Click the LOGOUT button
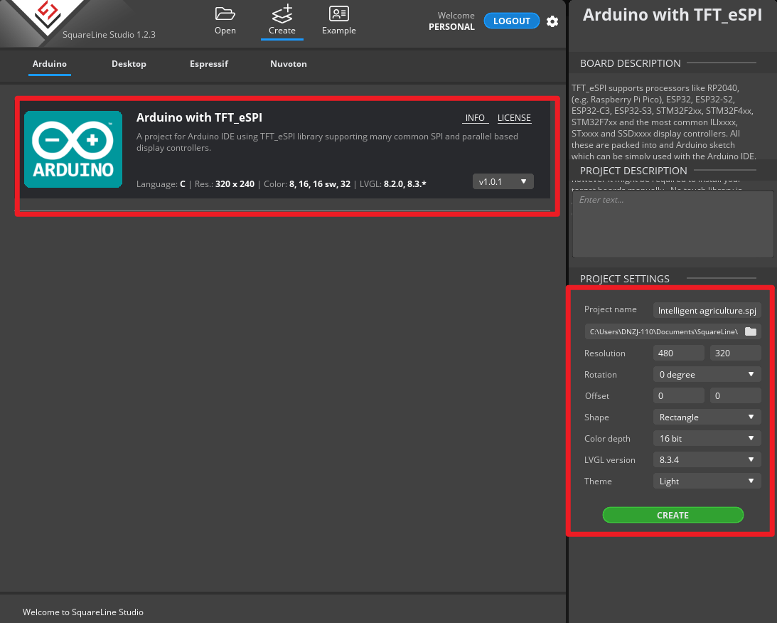Image resolution: width=777 pixels, height=623 pixels. click(x=511, y=21)
